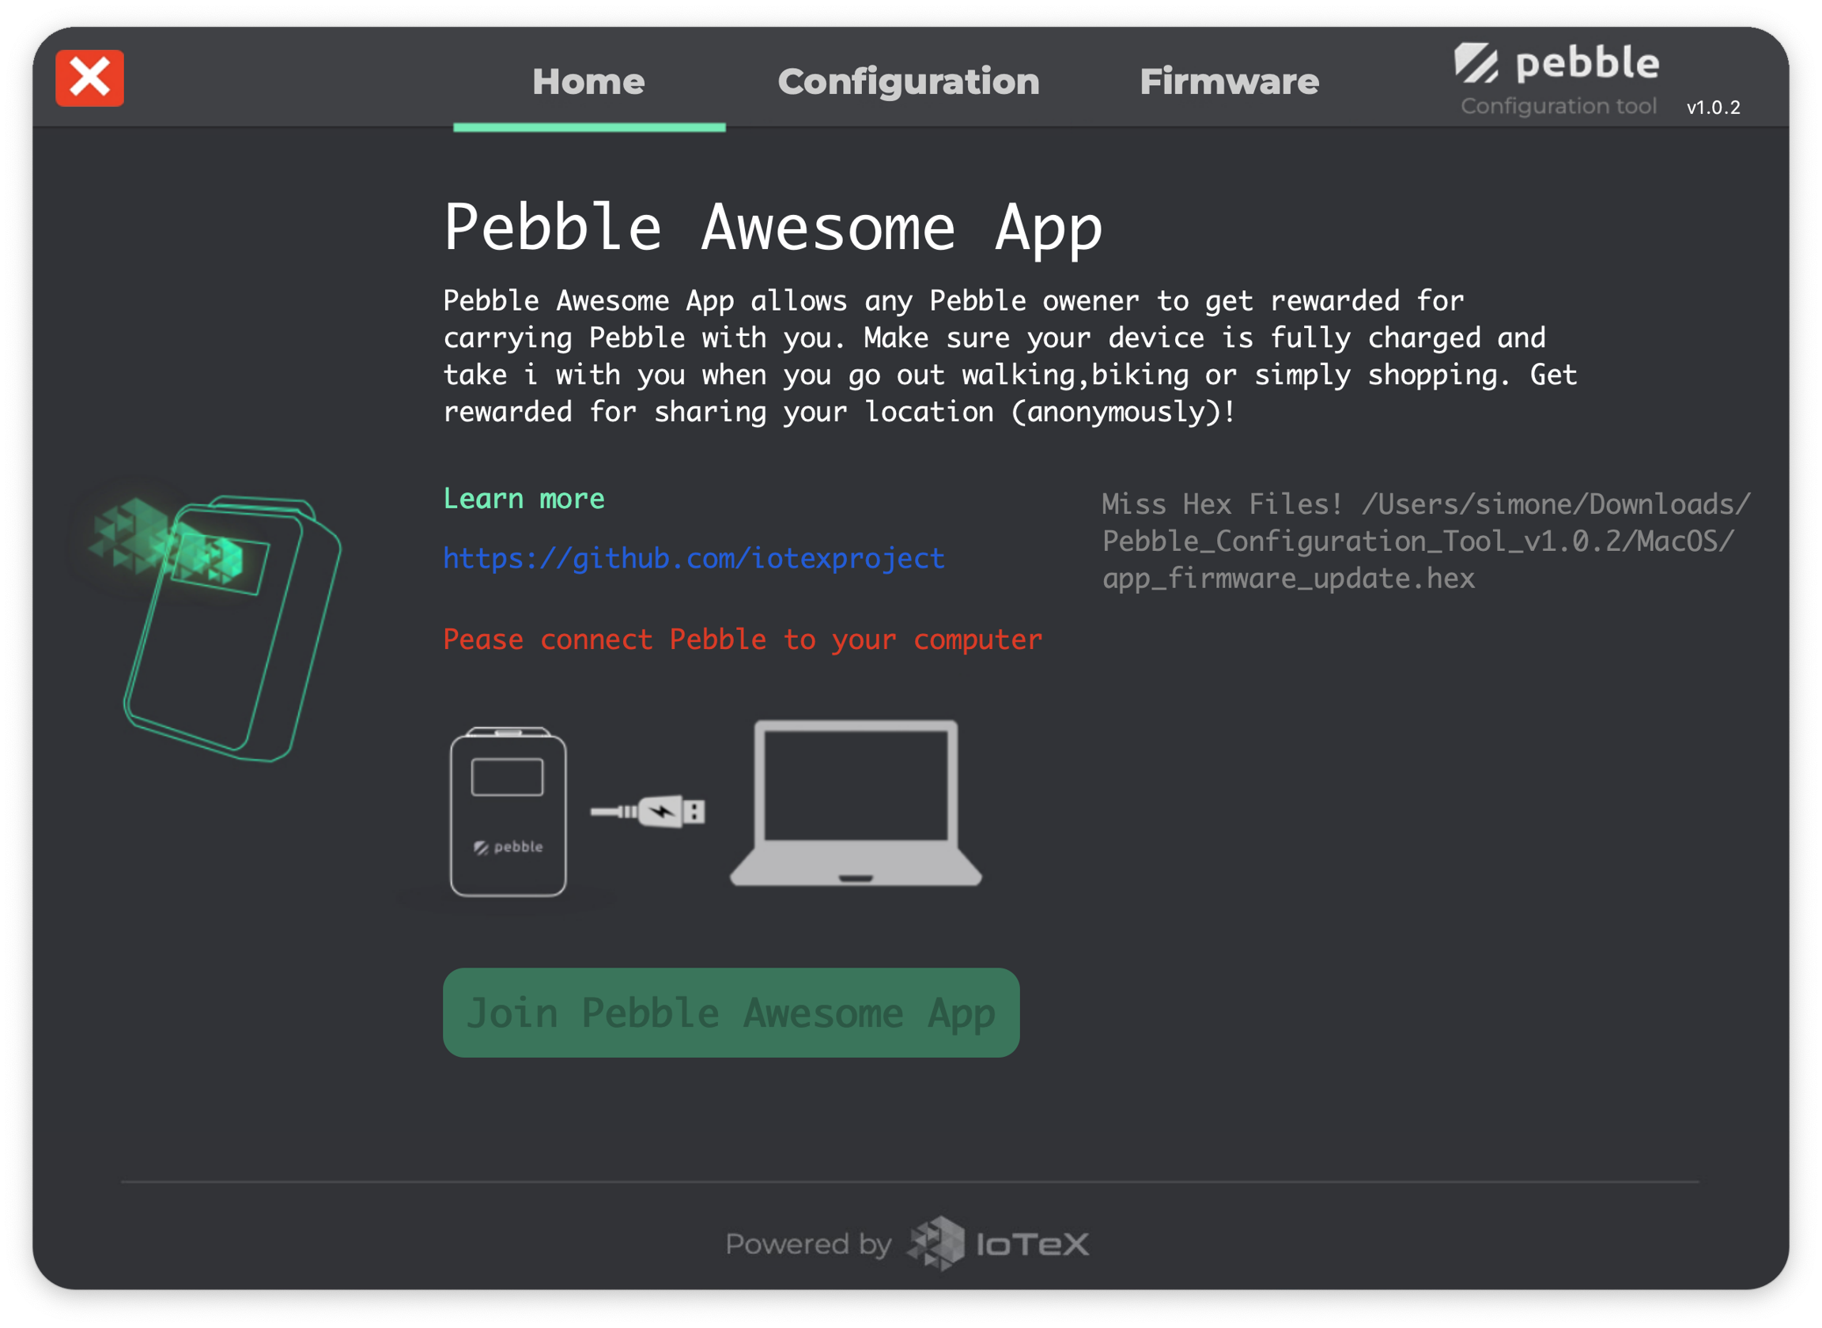Go to the Firmware tab

point(1230,82)
